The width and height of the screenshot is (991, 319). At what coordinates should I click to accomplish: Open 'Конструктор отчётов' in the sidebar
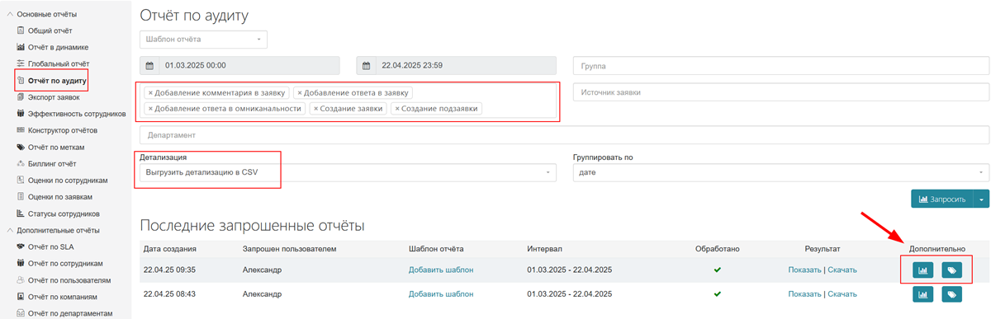(63, 130)
